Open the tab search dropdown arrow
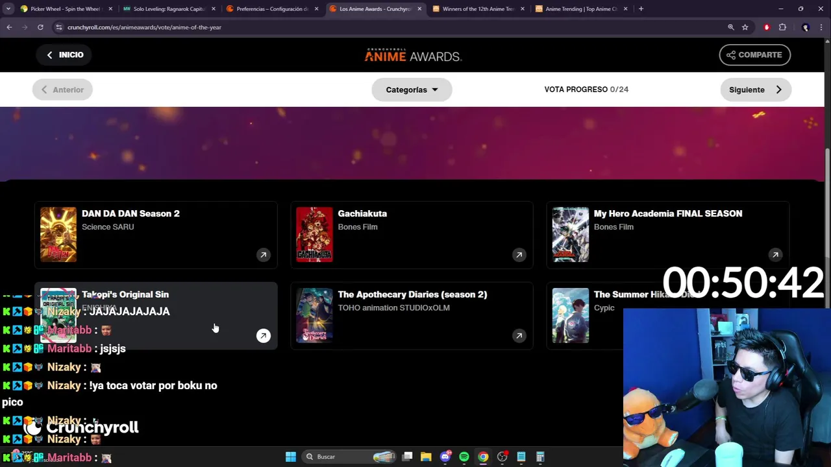831x467 pixels. point(8,9)
